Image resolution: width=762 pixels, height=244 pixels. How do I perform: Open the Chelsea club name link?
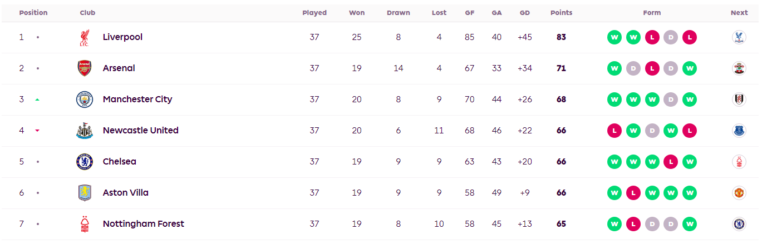pyautogui.click(x=119, y=162)
